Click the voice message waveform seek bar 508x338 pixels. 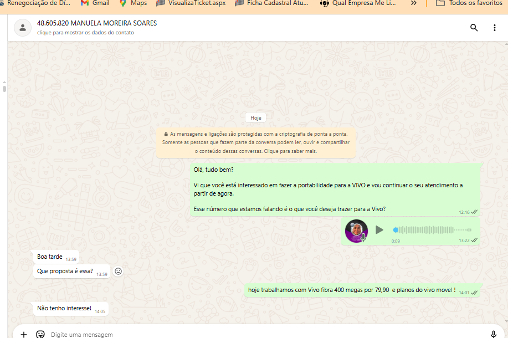point(432,230)
